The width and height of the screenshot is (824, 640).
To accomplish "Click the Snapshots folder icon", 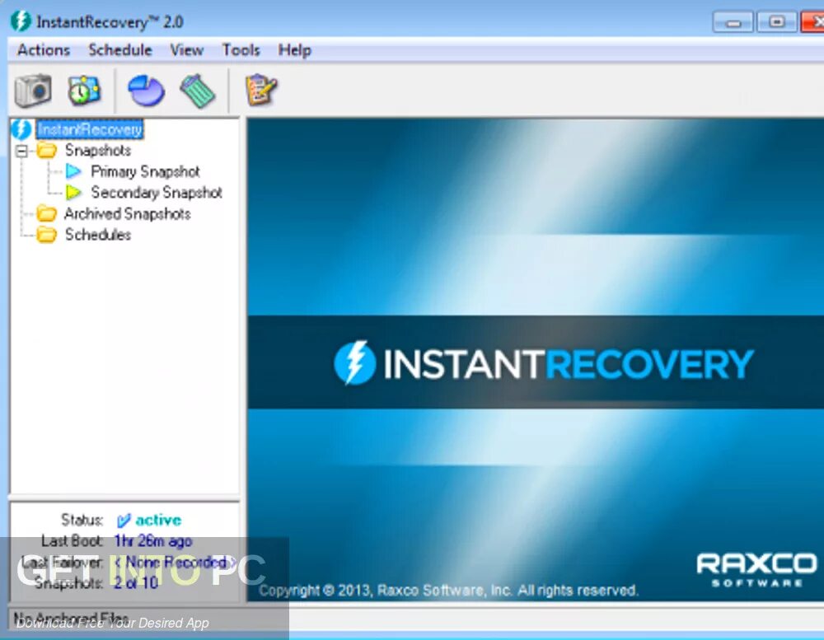I will [x=46, y=150].
